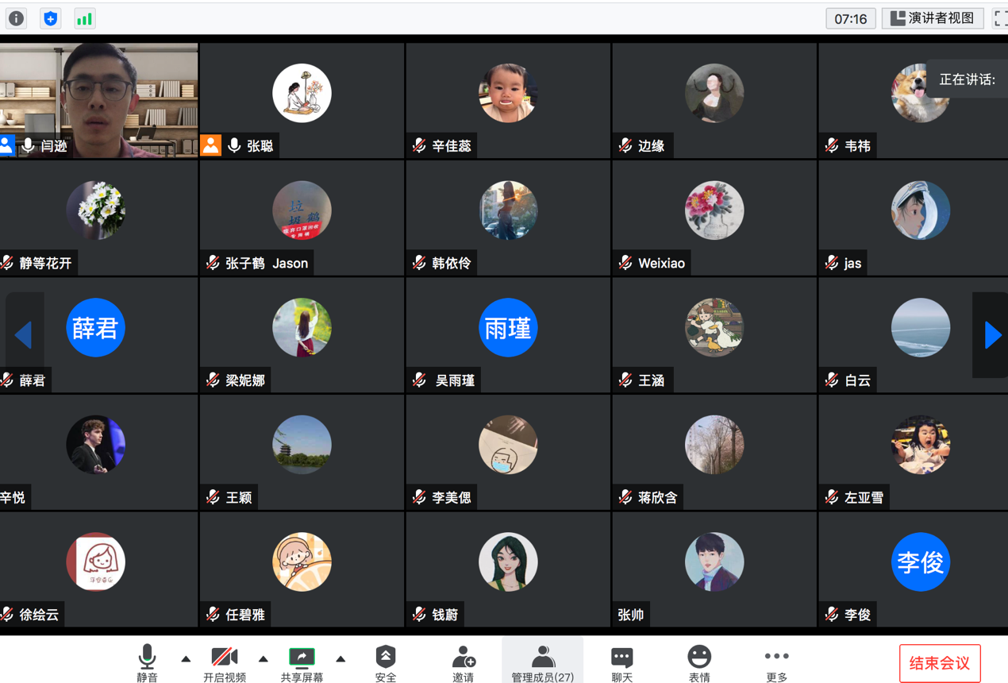Click the Invite (邀请) icon
The height and width of the screenshot is (683, 1008).
click(x=463, y=662)
